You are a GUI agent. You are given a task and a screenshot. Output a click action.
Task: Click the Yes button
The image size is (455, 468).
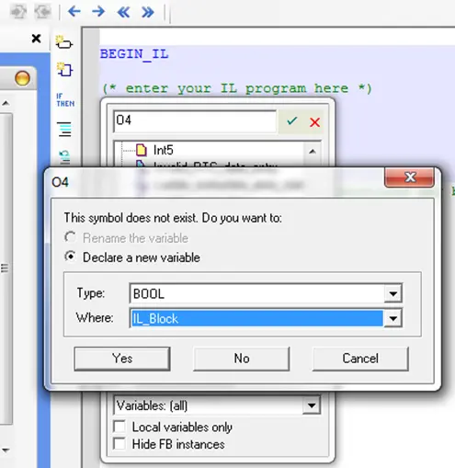click(122, 359)
